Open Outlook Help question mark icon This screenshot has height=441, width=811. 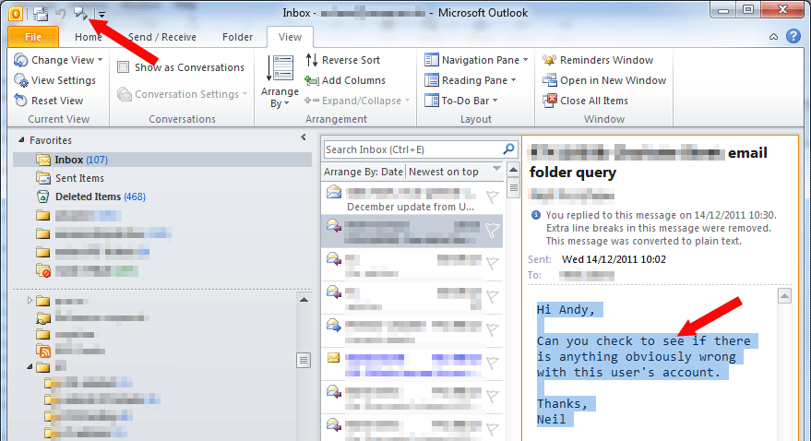pos(793,36)
